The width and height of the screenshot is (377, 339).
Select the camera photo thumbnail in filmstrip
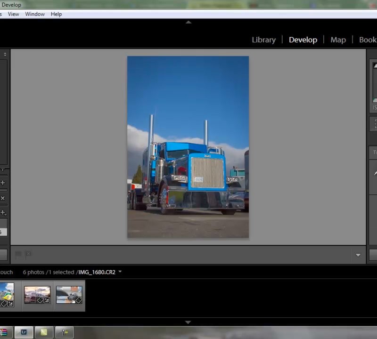tap(69, 295)
